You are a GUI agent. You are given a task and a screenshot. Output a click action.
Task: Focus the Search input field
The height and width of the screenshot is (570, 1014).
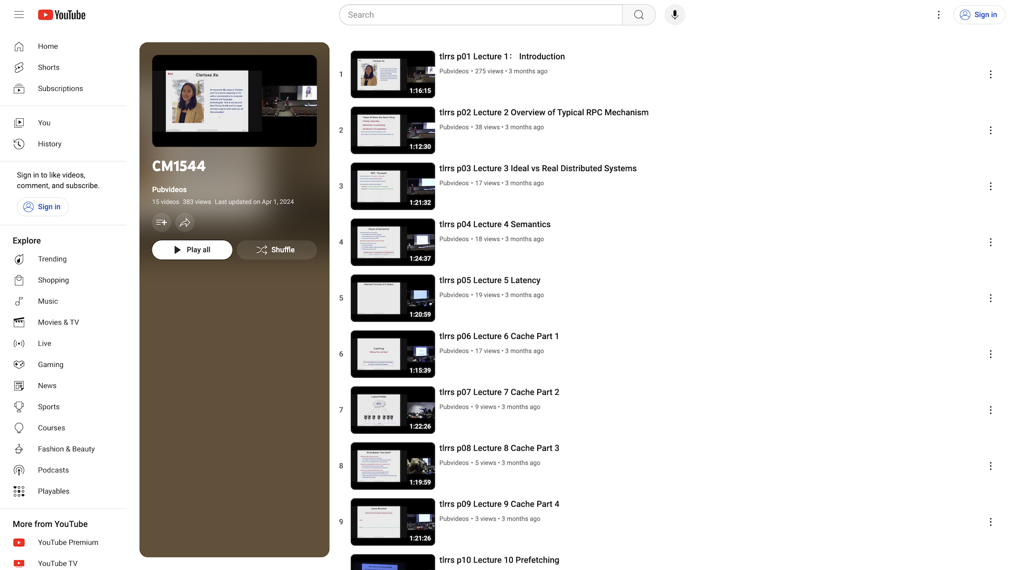tap(481, 15)
